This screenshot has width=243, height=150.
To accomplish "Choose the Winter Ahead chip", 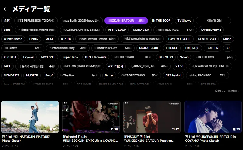I will 13,39.
